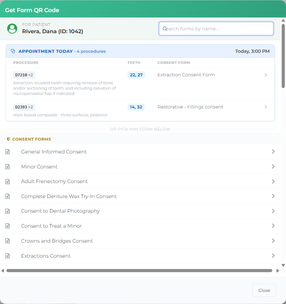Click document icon beside General Informed Consent

pos(8,152)
